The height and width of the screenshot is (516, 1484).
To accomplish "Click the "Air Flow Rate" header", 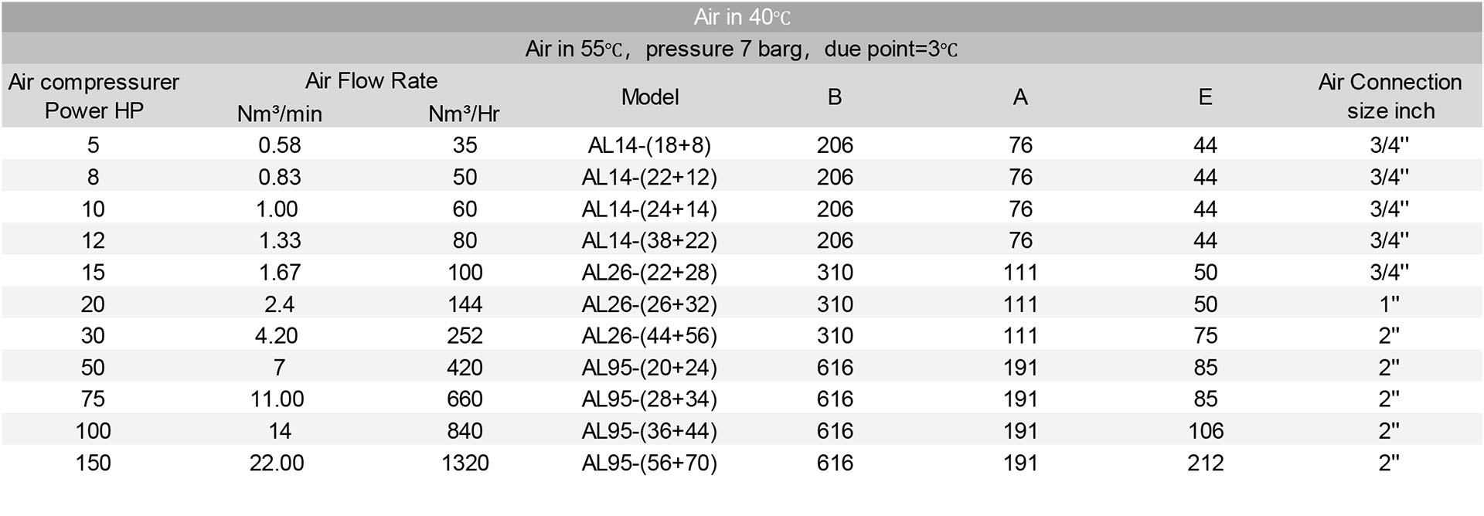I will coord(371,81).
